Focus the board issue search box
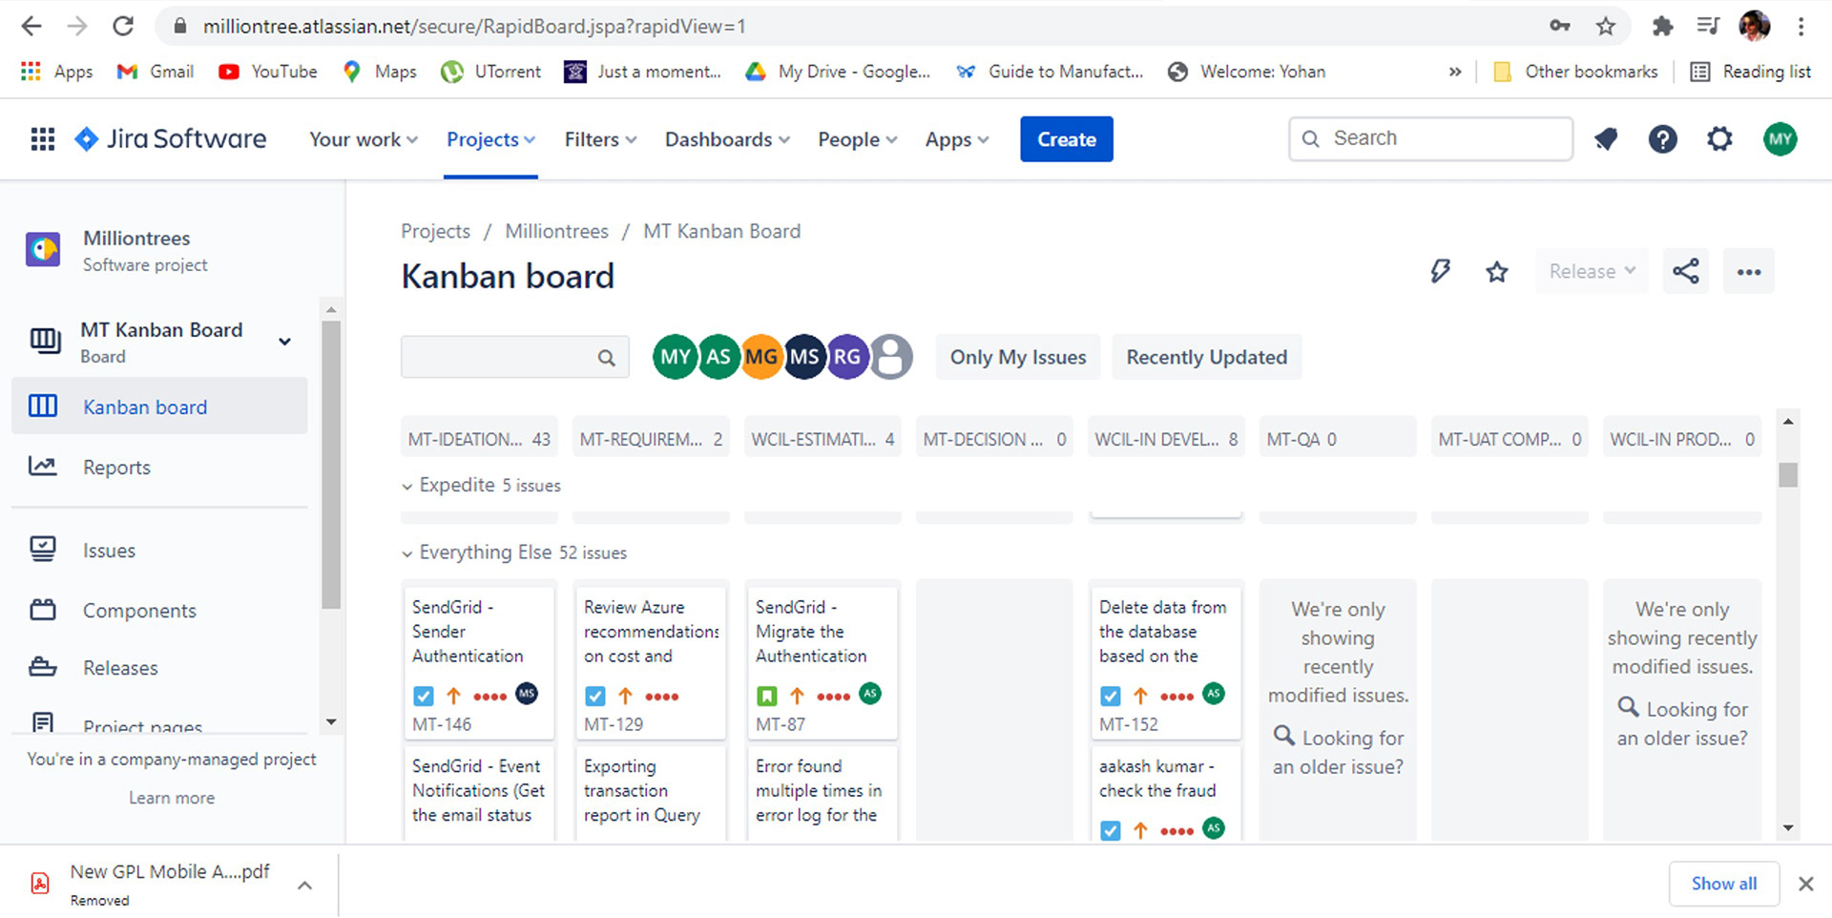Screen dimensions: 1832x918 pyautogui.click(x=514, y=357)
